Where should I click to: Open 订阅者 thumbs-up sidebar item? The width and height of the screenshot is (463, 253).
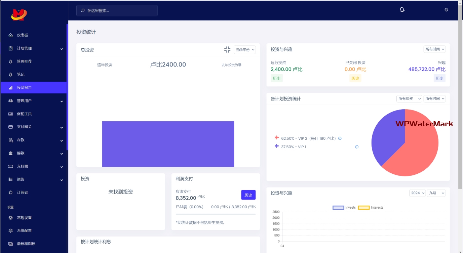coord(11,193)
